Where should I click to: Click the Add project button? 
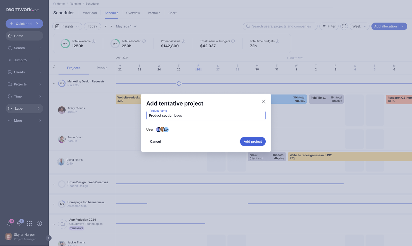pos(253,141)
